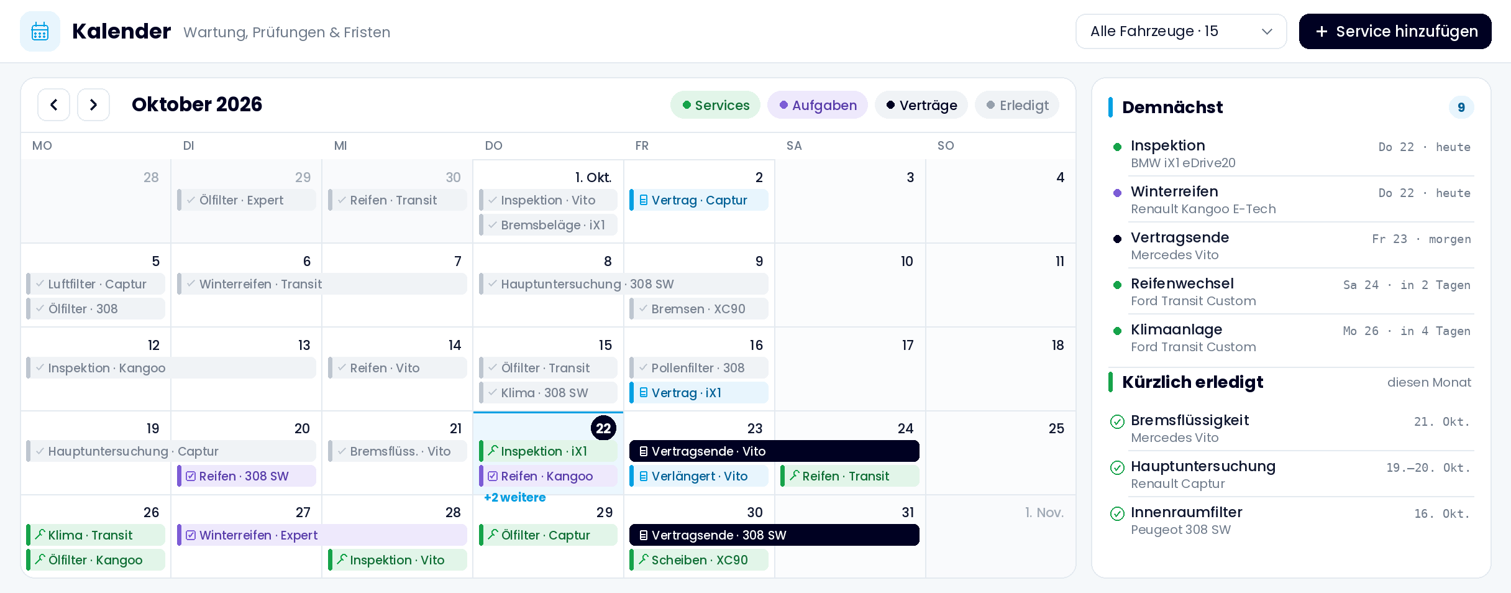Select the Inspektion · iX1 event on the 22nd

click(x=548, y=451)
